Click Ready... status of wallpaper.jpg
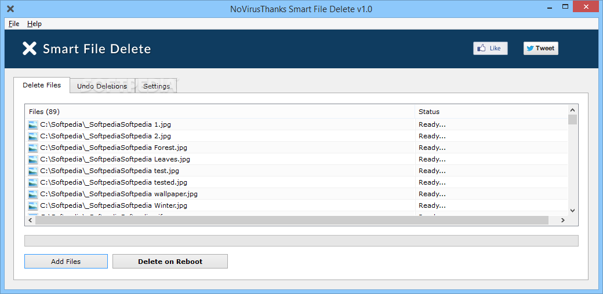The width and height of the screenshot is (603, 294). (432, 193)
